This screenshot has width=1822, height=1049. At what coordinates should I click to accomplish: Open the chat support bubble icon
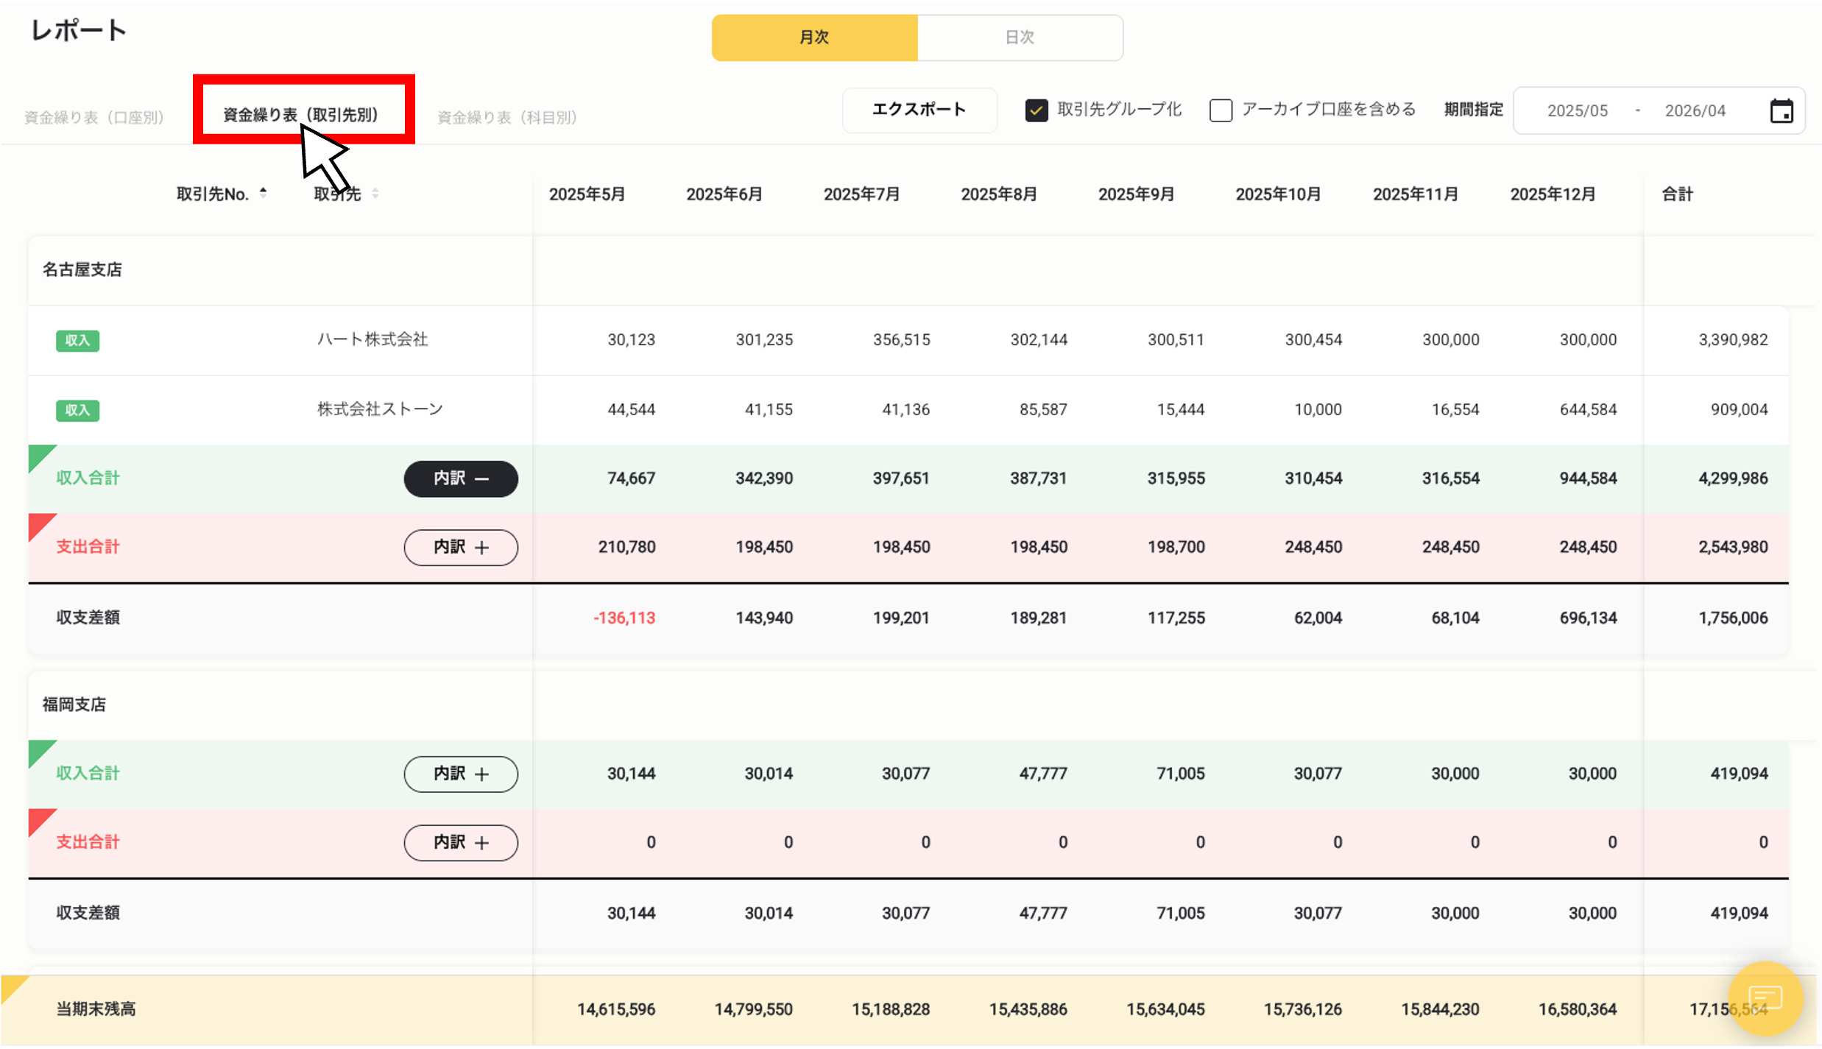click(1765, 998)
